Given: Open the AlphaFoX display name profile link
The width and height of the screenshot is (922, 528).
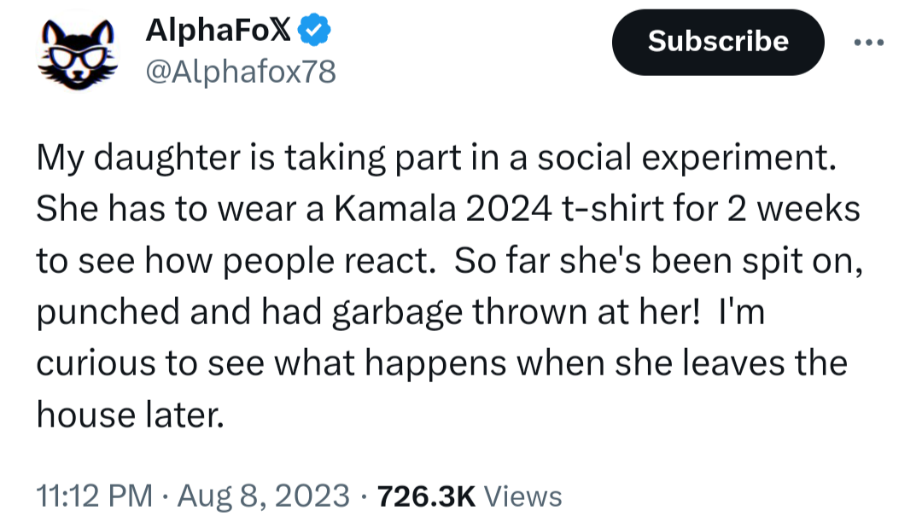Looking at the screenshot, I should click(219, 32).
